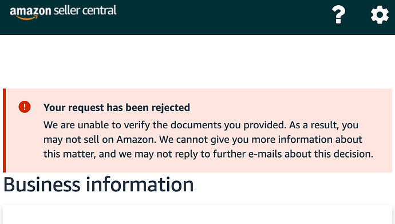Open the Settings gear icon
The width and height of the screenshot is (395, 224).
click(x=380, y=15)
